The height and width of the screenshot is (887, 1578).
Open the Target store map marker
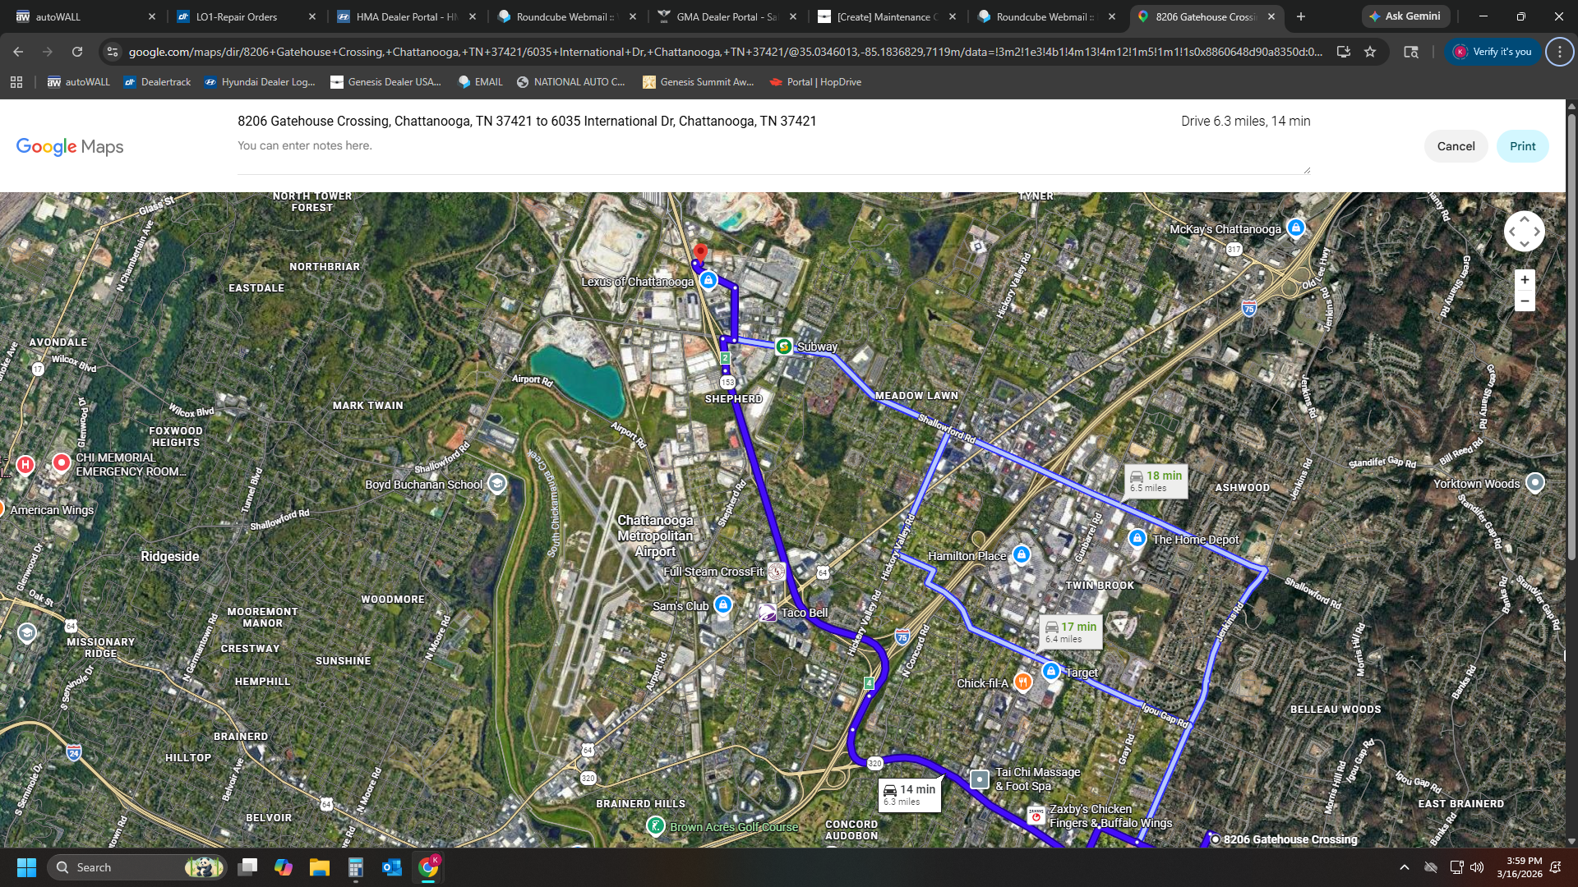(x=1050, y=672)
